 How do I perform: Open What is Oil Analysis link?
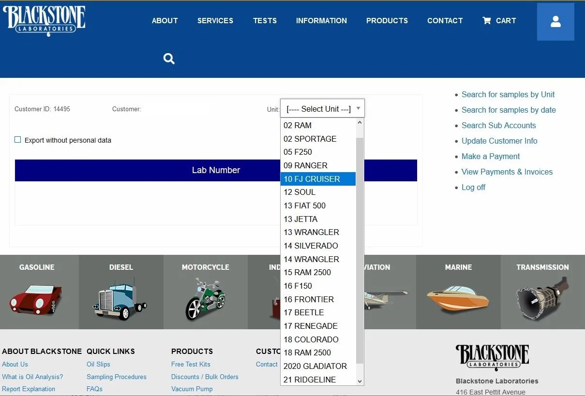point(32,377)
